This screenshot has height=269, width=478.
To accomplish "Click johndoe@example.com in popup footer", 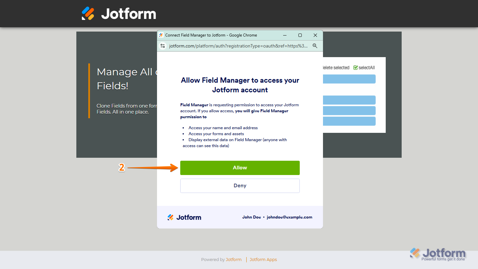I will pos(289,217).
